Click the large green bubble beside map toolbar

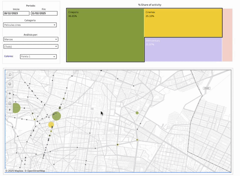15,108
